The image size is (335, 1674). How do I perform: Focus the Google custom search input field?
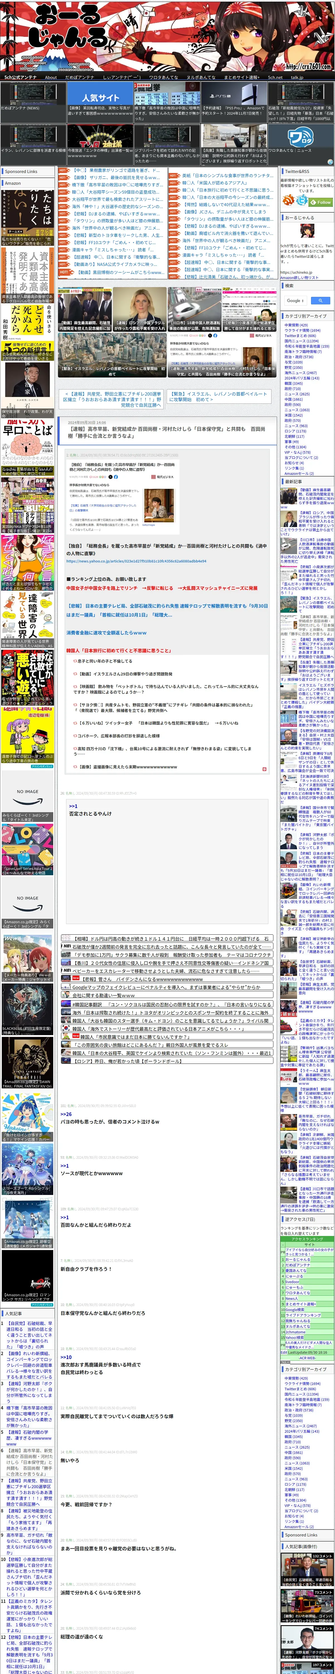(296, 300)
